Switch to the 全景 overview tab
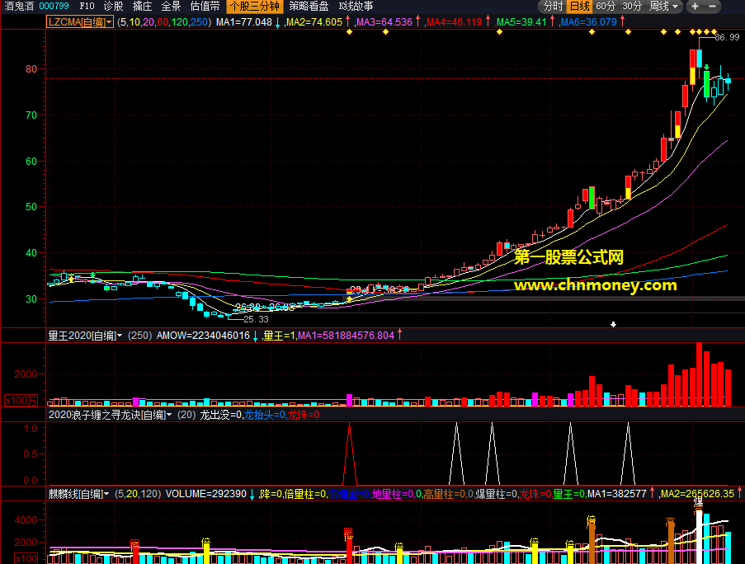The image size is (745, 564). point(171,6)
